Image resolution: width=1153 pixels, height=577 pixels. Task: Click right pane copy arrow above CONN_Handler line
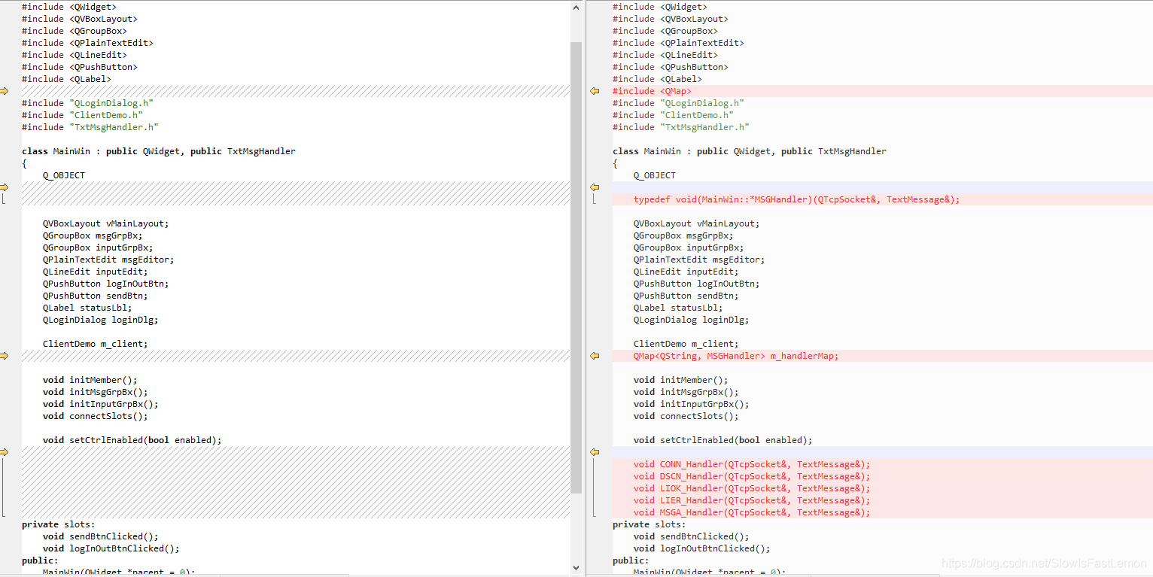(595, 452)
